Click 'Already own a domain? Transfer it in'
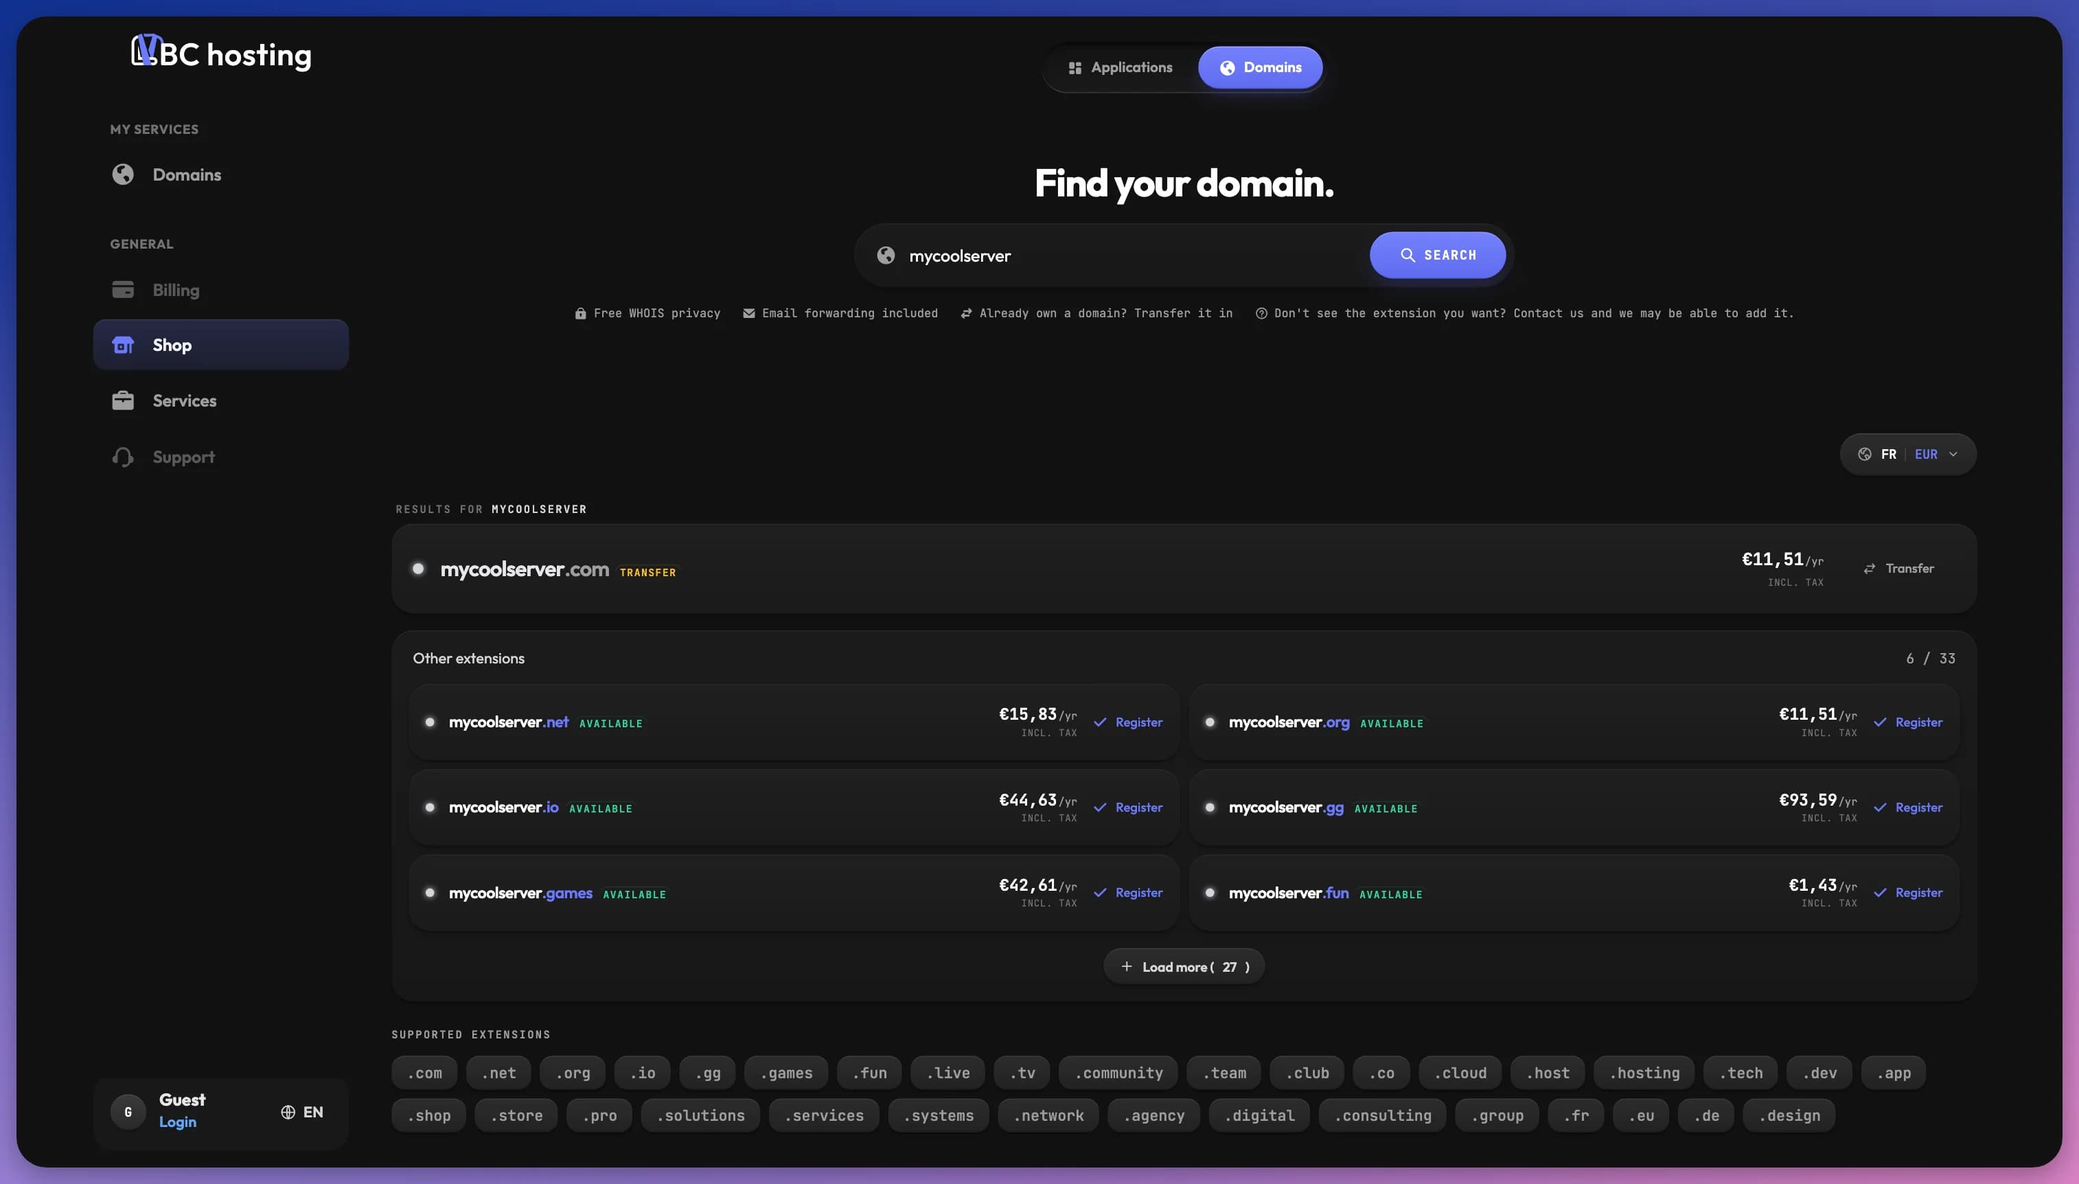 [1096, 314]
